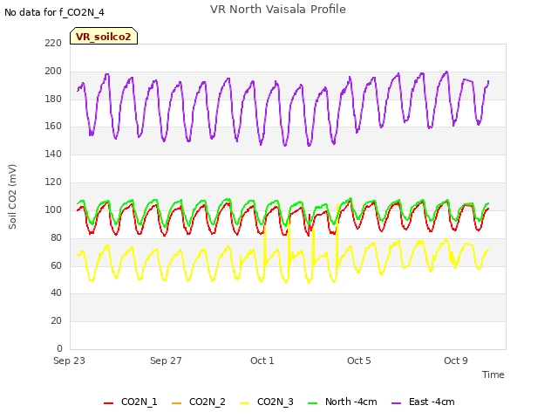Screen dimensions: 558x419
Task: Click the Sep 27 x-axis label
Action: [x=166, y=361]
